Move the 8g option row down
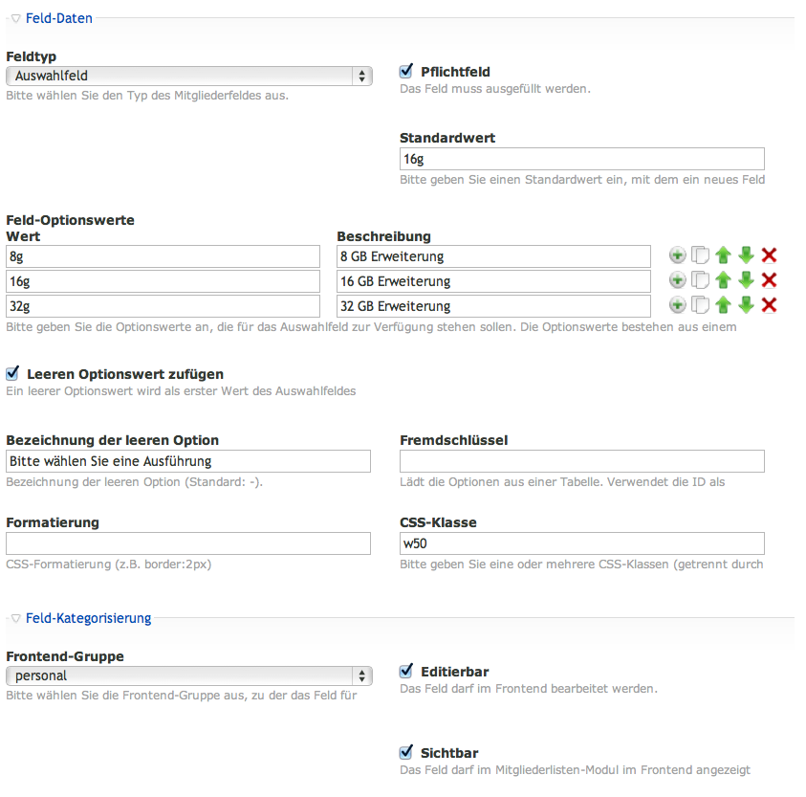The width and height of the screenshot is (806, 797). (x=746, y=255)
